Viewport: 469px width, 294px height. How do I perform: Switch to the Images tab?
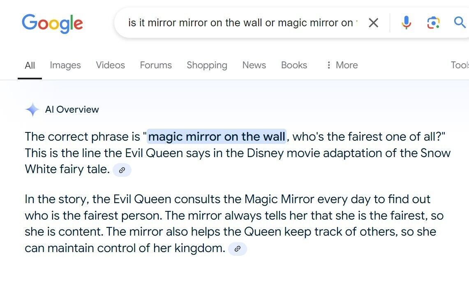click(x=65, y=65)
